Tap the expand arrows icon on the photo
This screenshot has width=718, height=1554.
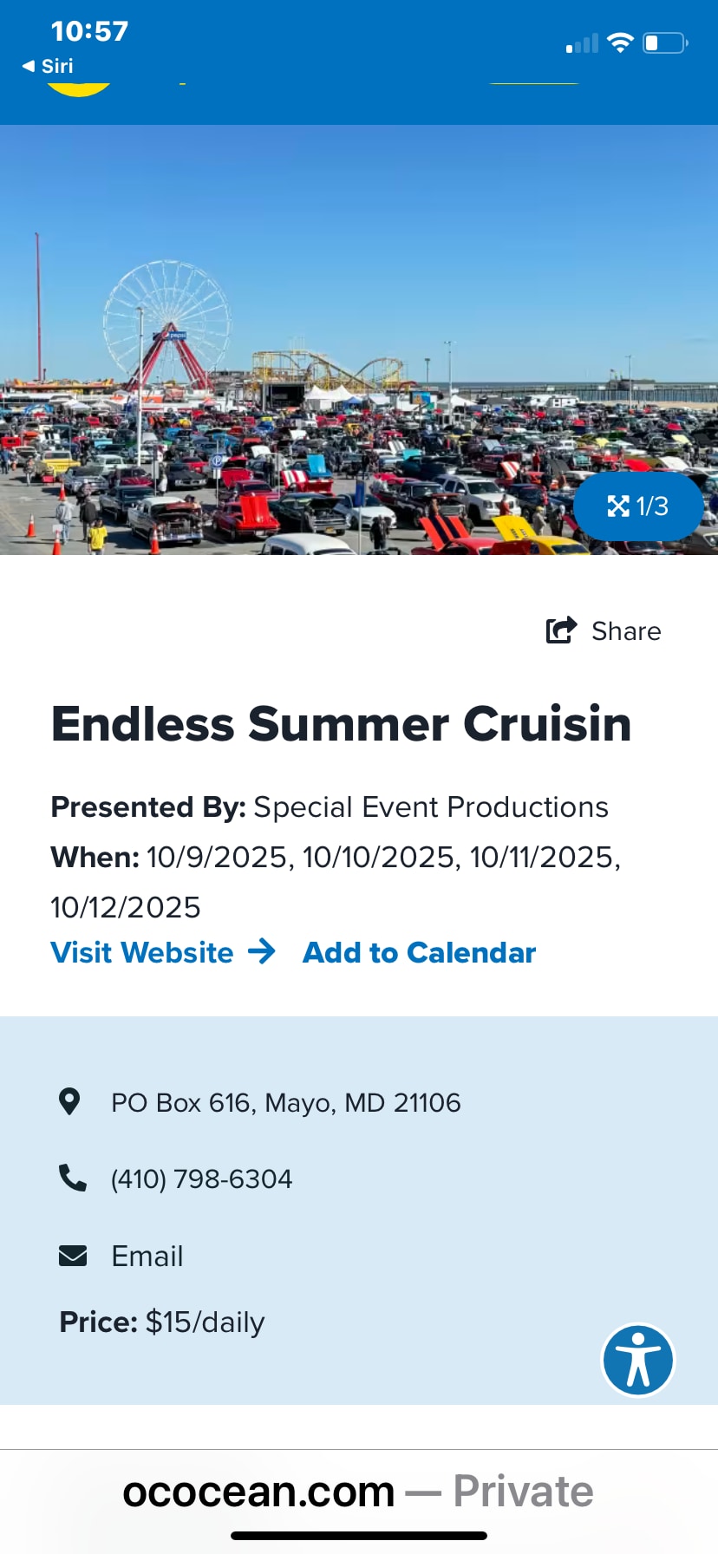tap(617, 506)
